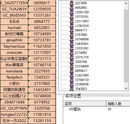
Task: Select spreadsheet cell RaymanGuo
Action: [x=14, y=46]
